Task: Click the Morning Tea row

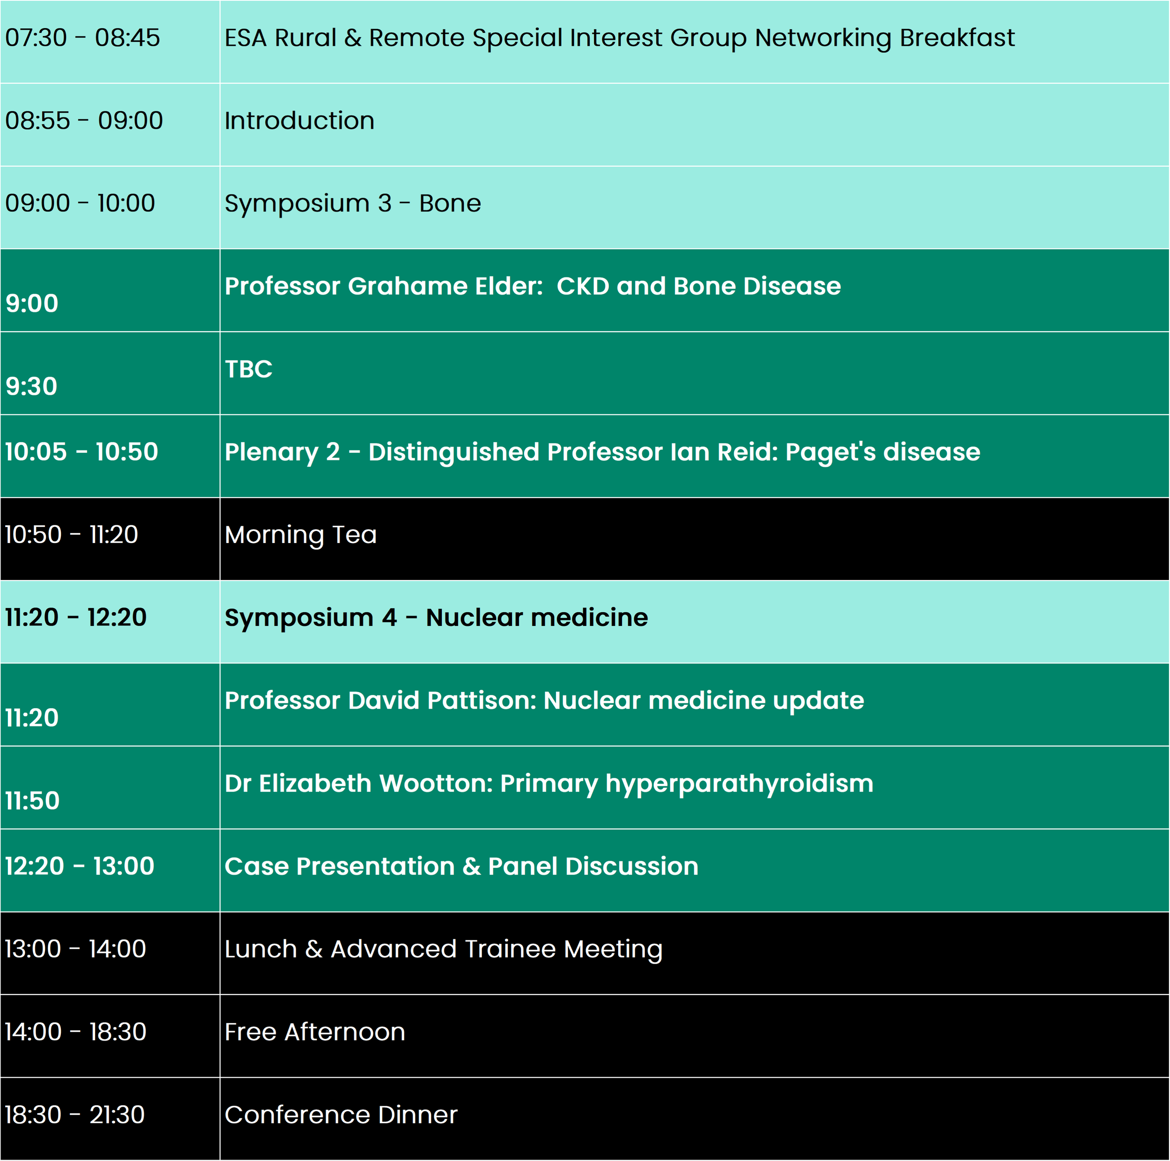Action: 301,535
